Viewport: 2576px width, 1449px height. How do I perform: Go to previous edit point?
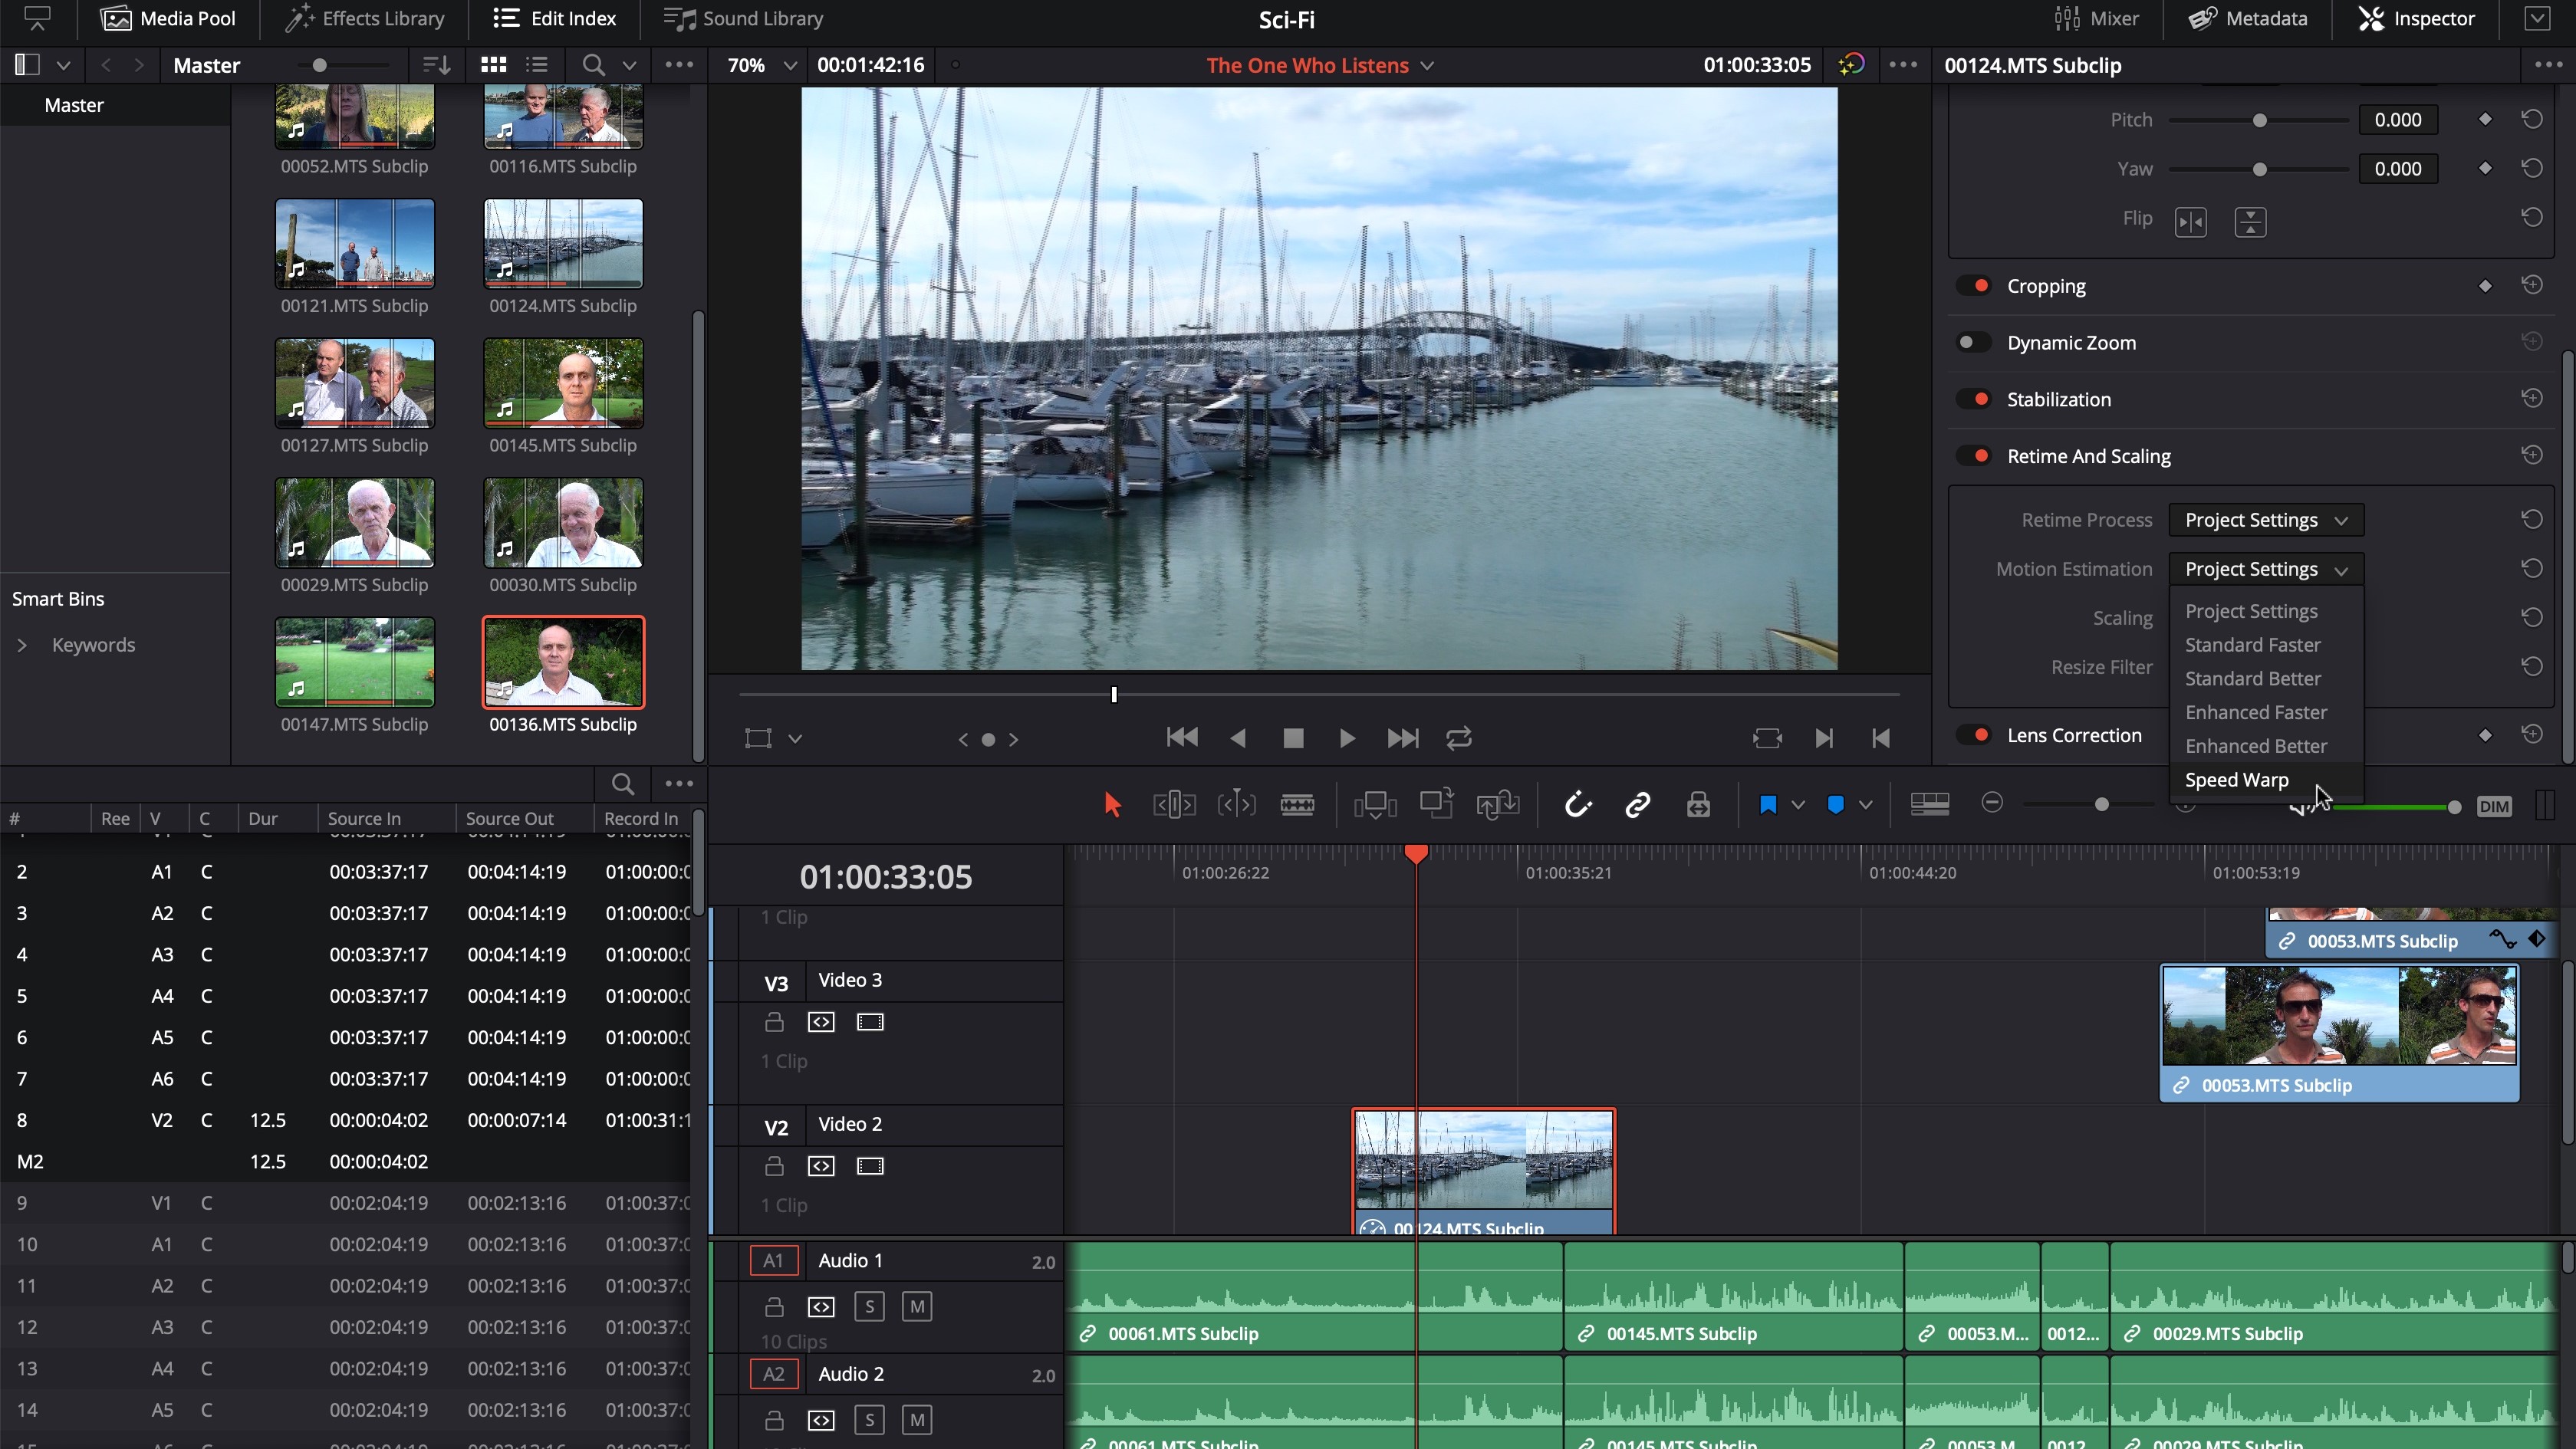[x=1881, y=738]
